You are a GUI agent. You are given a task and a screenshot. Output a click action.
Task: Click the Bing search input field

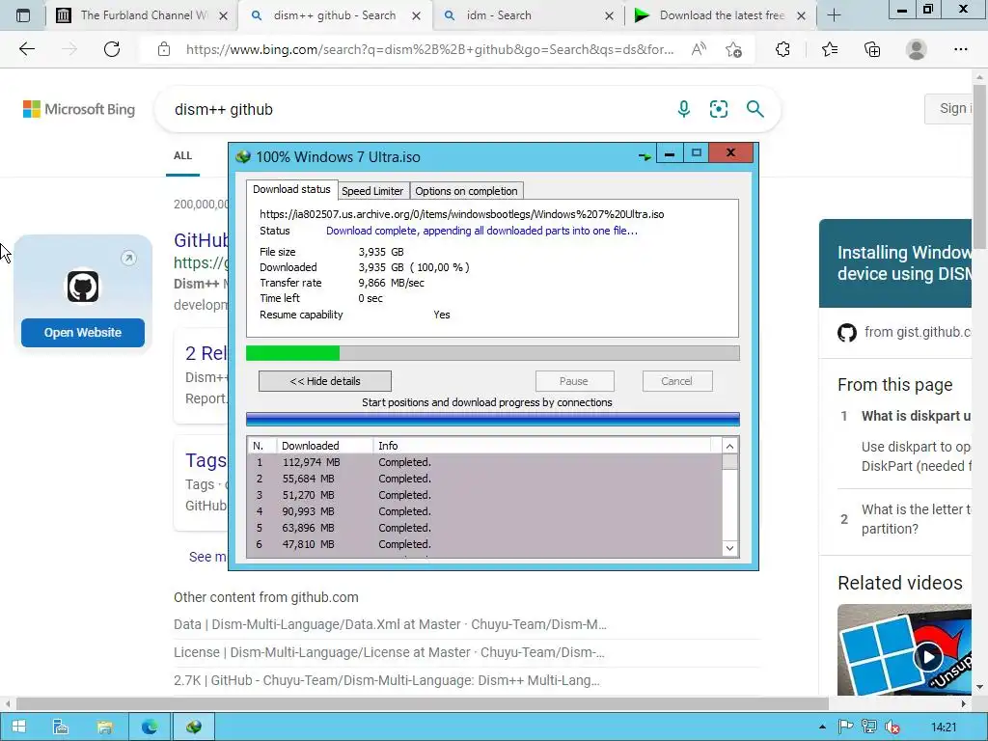coord(416,110)
